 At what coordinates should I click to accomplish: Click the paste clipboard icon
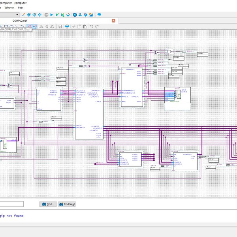[85, 26]
